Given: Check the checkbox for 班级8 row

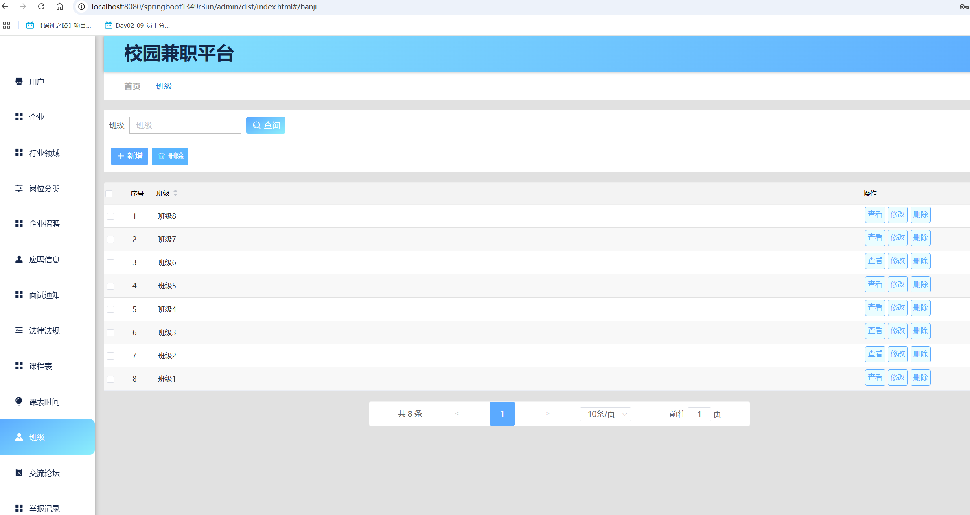Looking at the screenshot, I should (x=110, y=216).
